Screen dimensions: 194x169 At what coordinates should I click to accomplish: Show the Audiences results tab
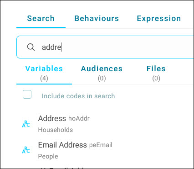click(x=102, y=74)
